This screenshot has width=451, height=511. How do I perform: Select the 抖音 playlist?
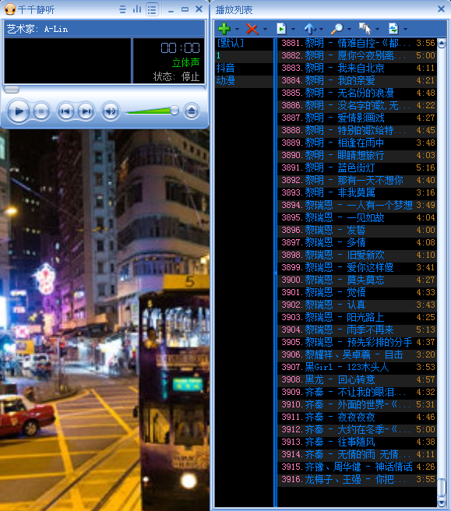(244, 68)
